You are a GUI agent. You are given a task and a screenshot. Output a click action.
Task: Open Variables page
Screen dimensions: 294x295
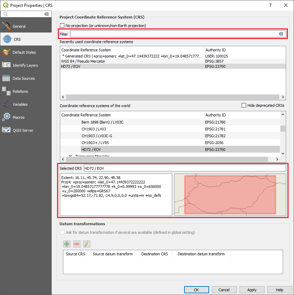point(26,104)
